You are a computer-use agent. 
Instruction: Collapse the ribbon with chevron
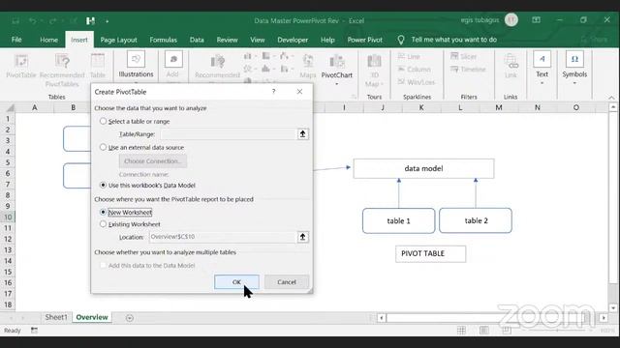tap(611, 98)
